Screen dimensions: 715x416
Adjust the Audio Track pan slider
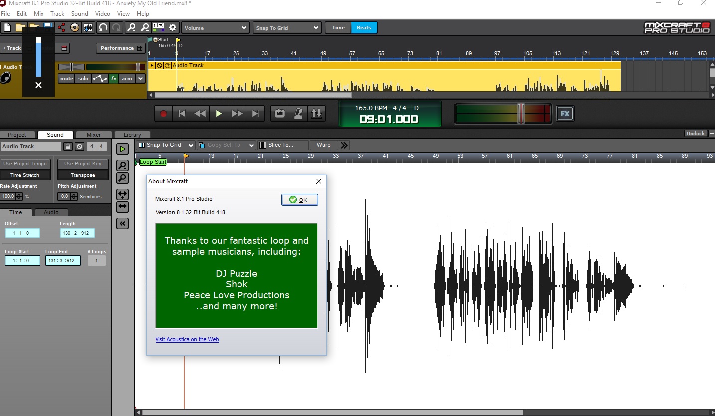tap(71, 67)
